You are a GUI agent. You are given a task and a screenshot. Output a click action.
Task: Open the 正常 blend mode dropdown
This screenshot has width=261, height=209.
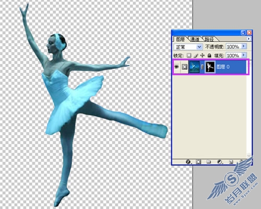coord(188,47)
